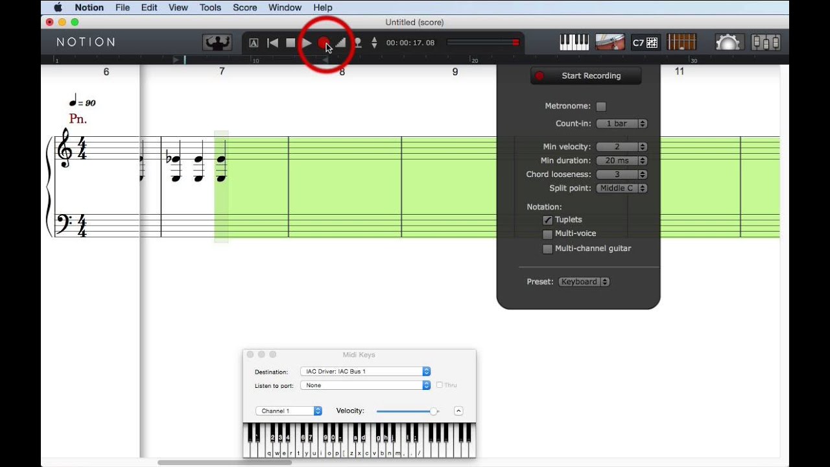830x467 pixels.
Task: Click the playback volume level meter
Action: point(483,42)
